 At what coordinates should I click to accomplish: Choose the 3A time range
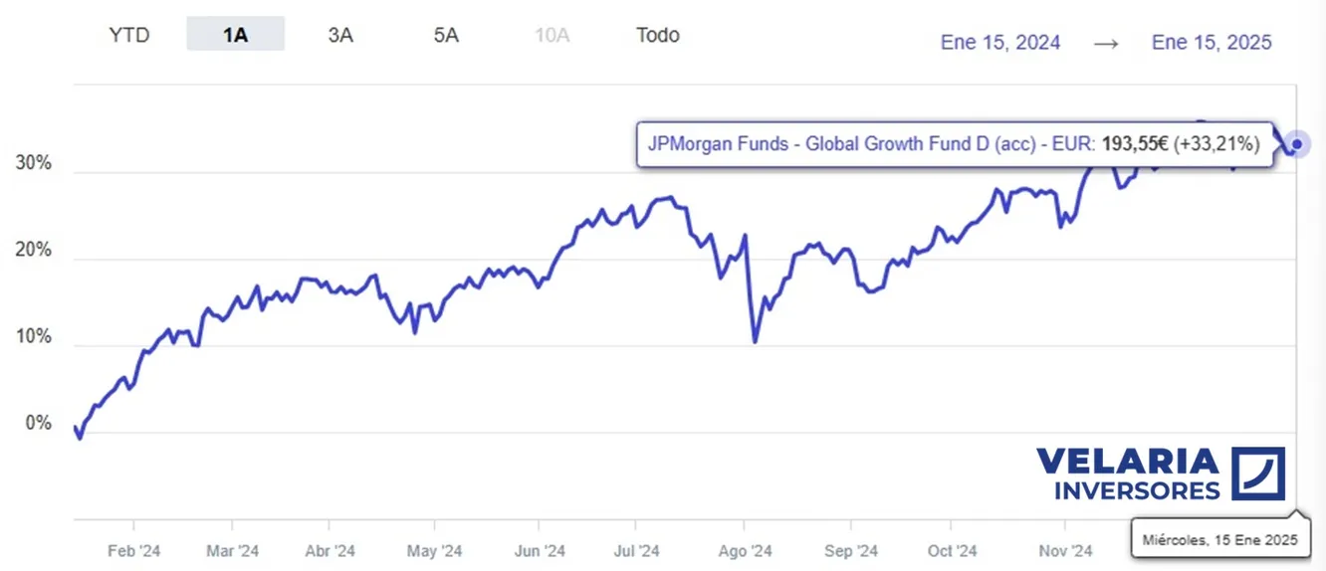pyautogui.click(x=340, y=36)
